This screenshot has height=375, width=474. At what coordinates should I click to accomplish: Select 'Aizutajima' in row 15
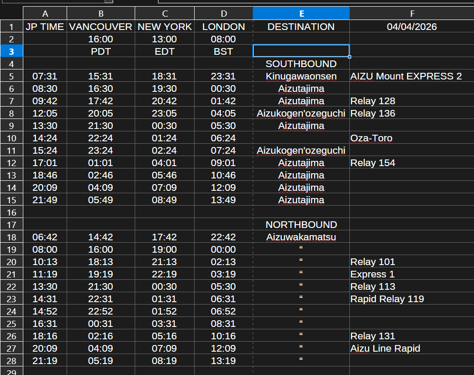[x=301, y=200]
